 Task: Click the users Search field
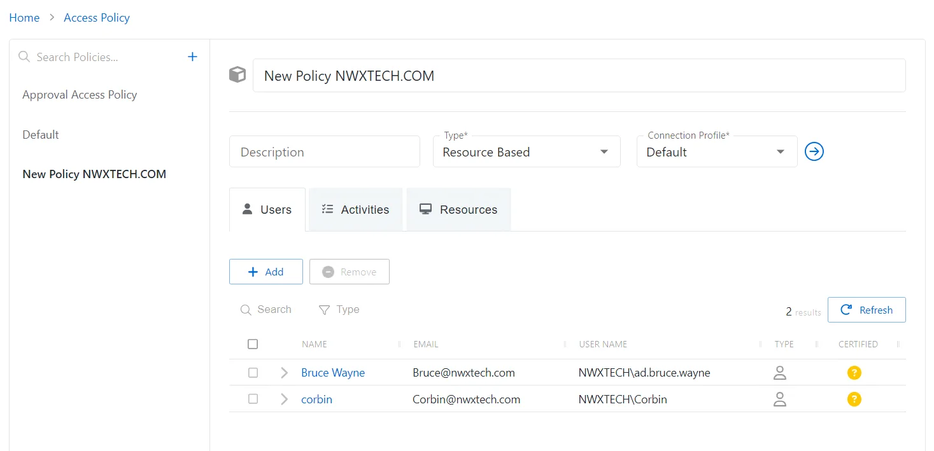(x=274, y=310)
